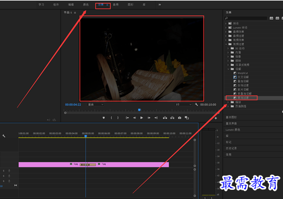
Task: Open the 历史记录 (History) panel
Action: click(231, 148)
